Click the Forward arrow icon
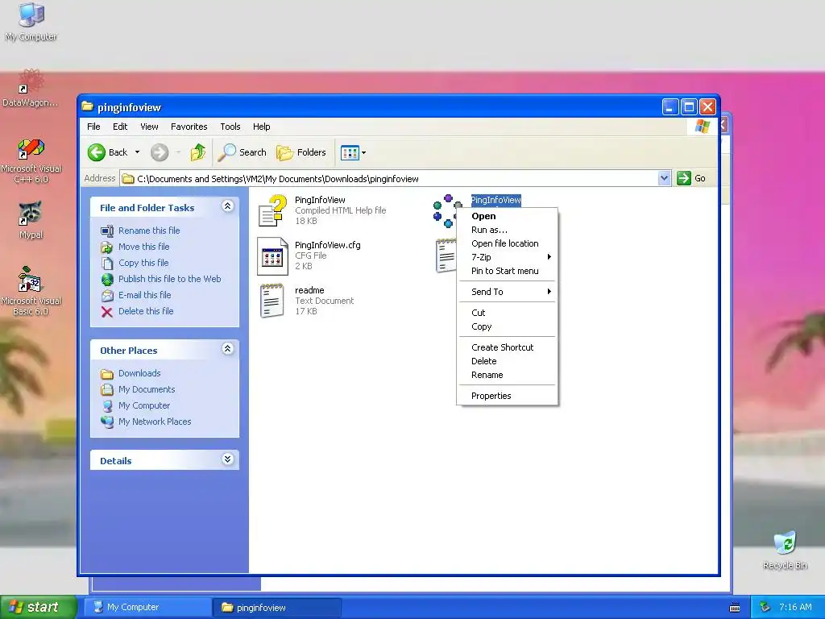This screenshot has height=619, width=825. 160,152
